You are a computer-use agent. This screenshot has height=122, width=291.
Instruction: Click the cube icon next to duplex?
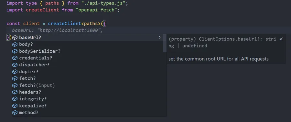click(x=15, y=72)
